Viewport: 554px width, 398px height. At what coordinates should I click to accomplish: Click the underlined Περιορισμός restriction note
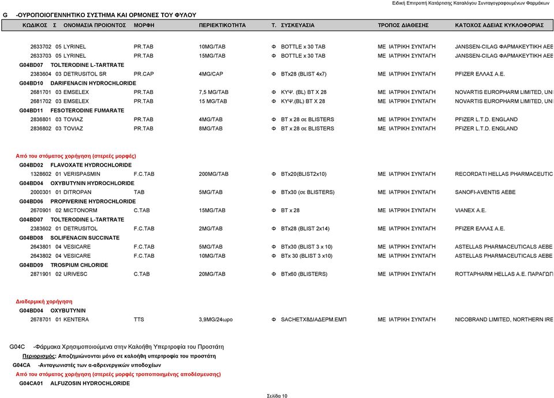(x=119, y=356)
